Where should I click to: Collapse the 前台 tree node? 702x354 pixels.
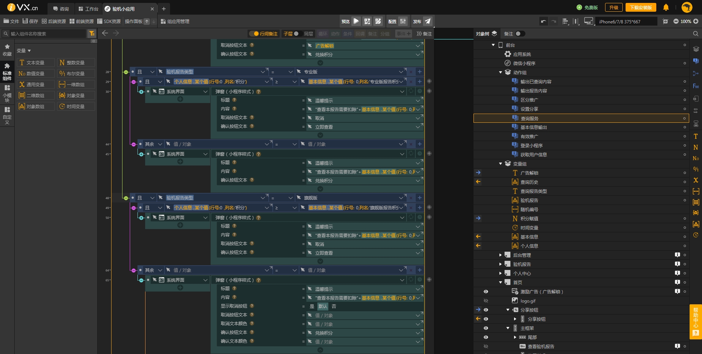(x=493, y=45)
